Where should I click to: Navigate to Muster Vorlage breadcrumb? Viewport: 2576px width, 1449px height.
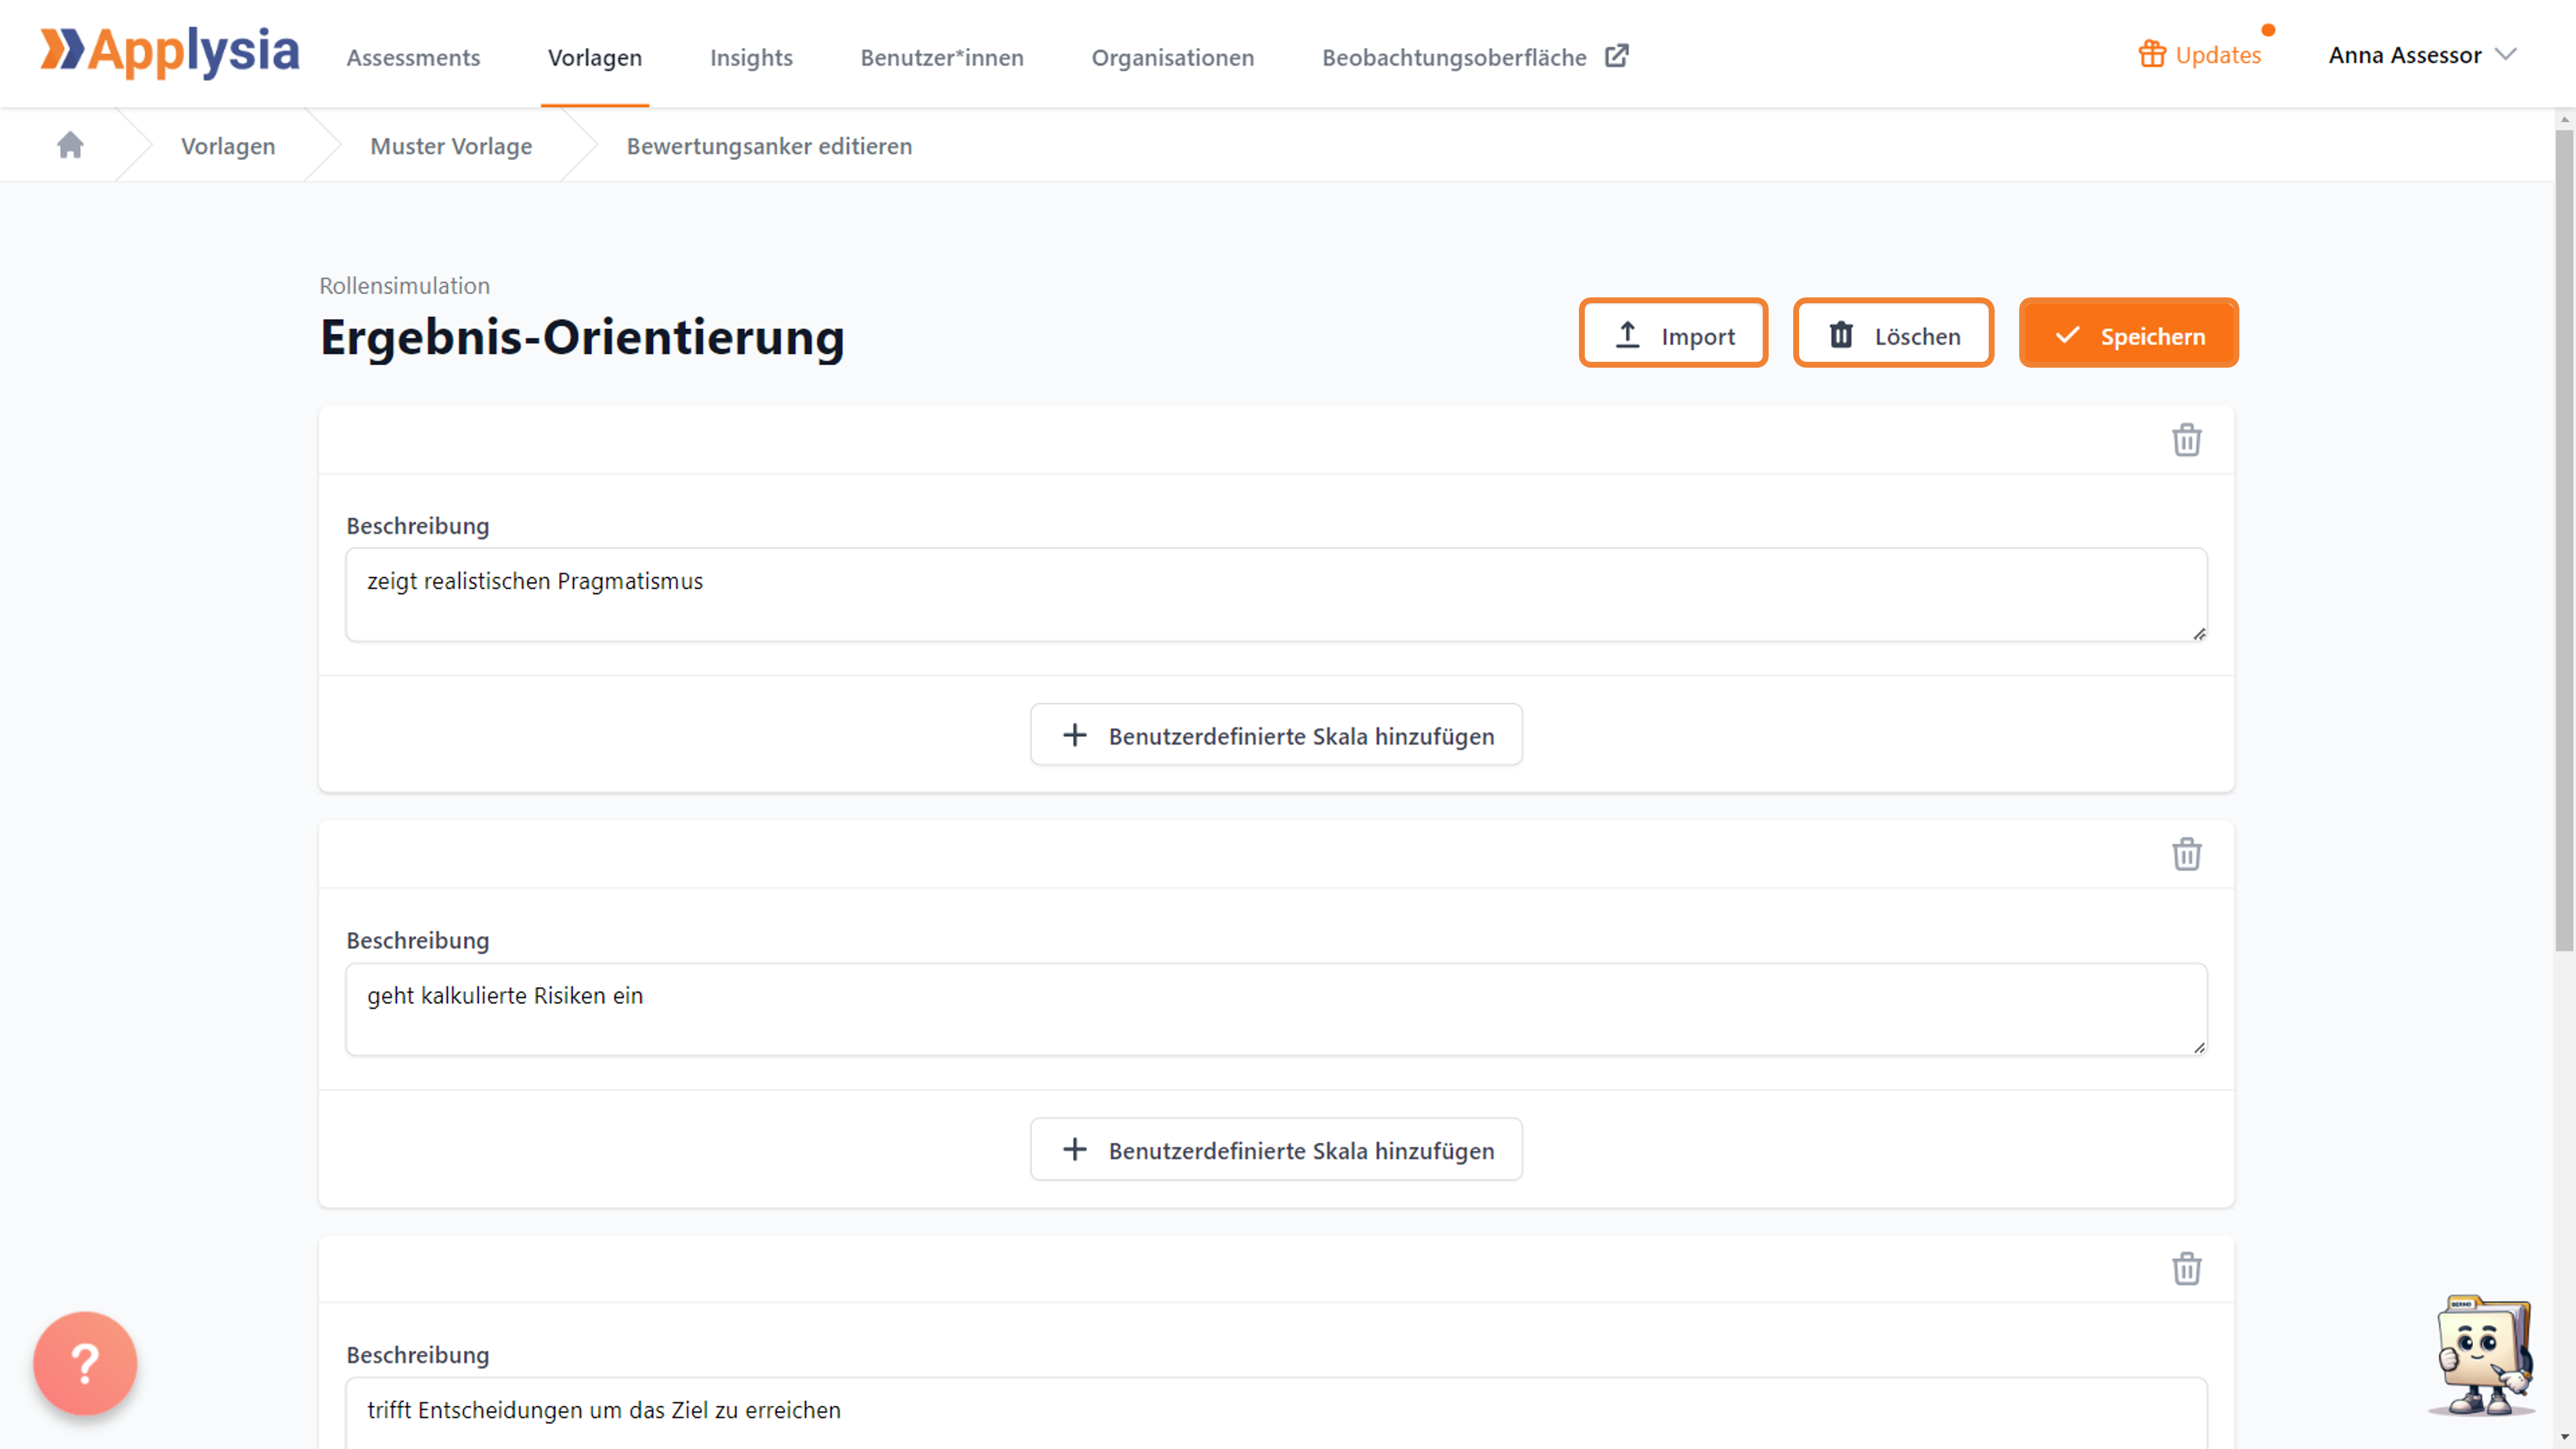pos(451,146)
